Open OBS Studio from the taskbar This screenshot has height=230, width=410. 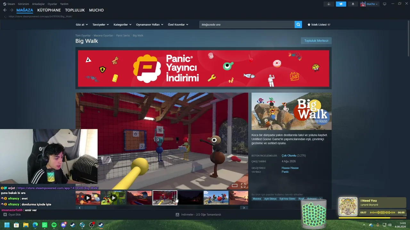point(92,225)
